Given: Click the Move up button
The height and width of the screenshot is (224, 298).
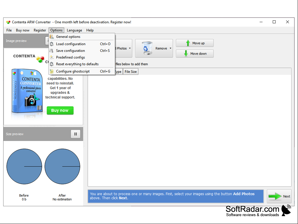Looking at the screenshot, I should [x=194, y=43].
